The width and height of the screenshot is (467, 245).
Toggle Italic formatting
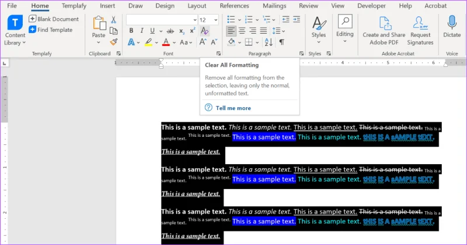pyautogui.click(x=142, y=31)
